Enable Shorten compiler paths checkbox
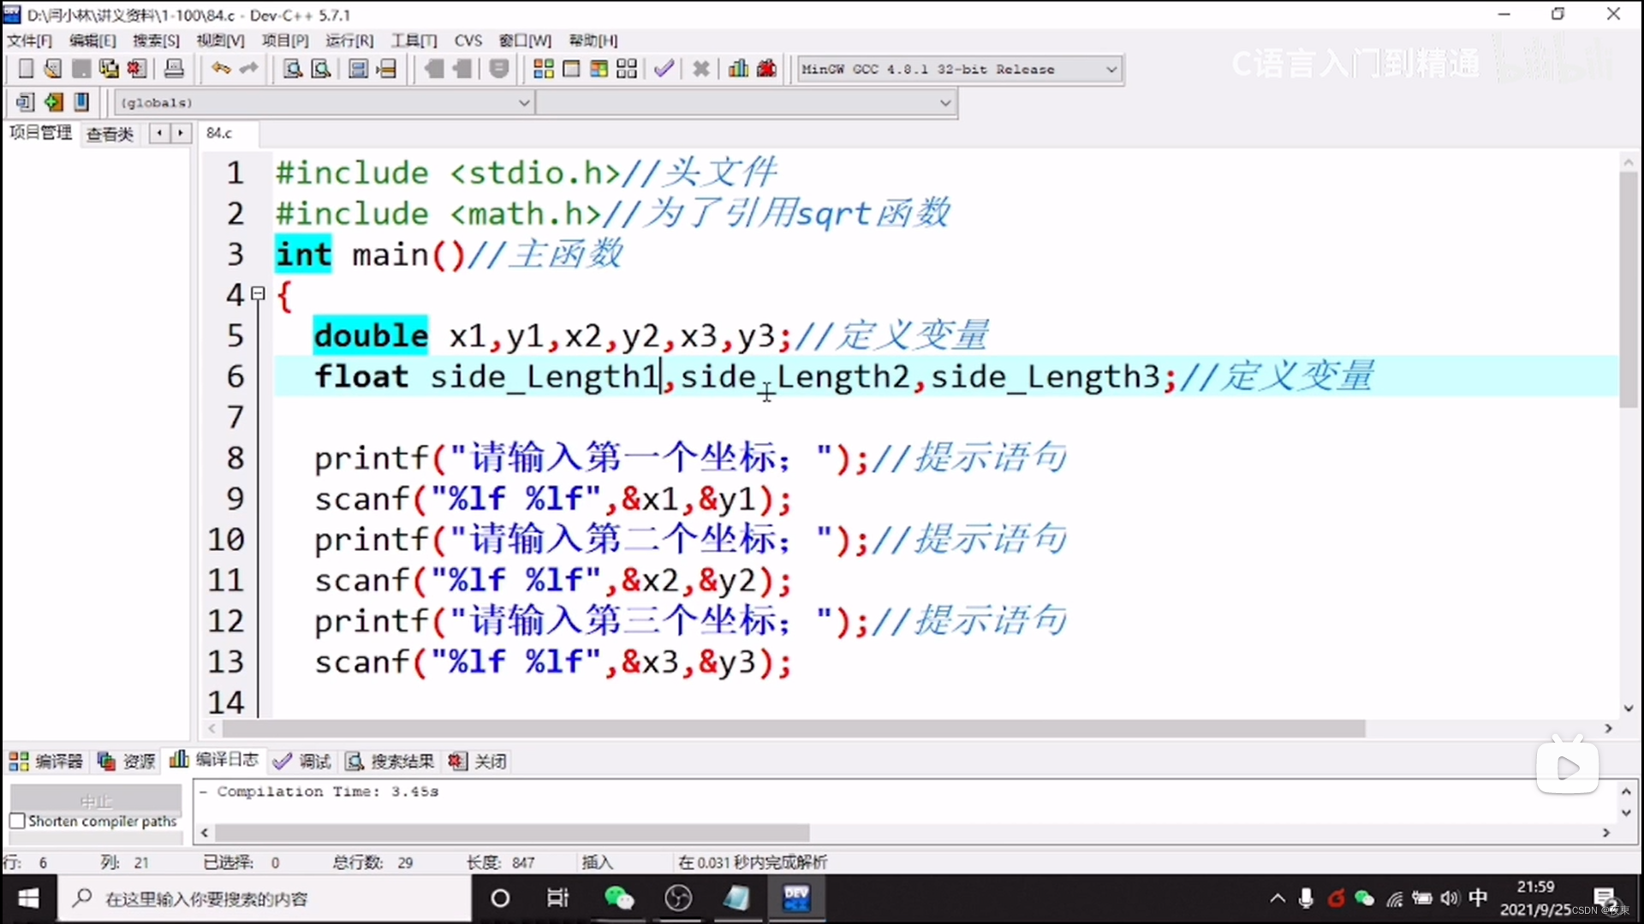Viewport: 1644px width, 924px height. pyautogui.click(x=17, y=820)
